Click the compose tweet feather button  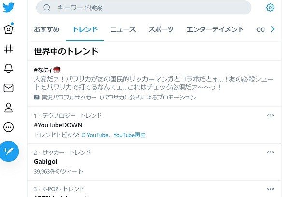[9, 152]
